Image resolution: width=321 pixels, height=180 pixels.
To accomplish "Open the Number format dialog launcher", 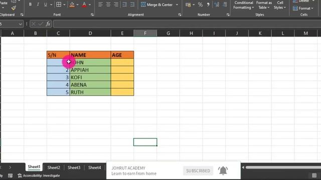I will click(x=228, y=14).
